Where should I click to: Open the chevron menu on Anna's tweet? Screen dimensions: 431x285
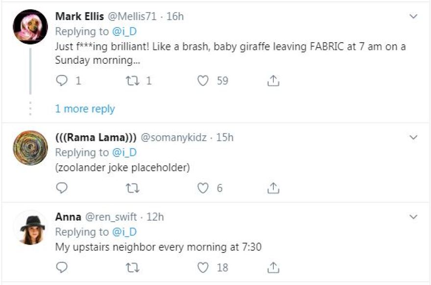tap(413, 216)
